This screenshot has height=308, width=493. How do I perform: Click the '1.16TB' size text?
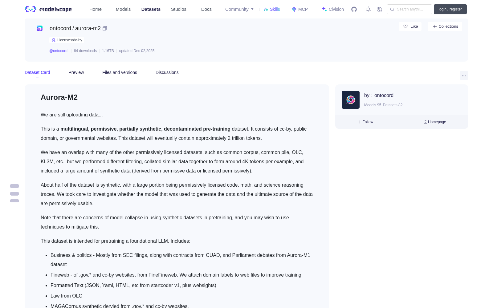coord(108,51)
